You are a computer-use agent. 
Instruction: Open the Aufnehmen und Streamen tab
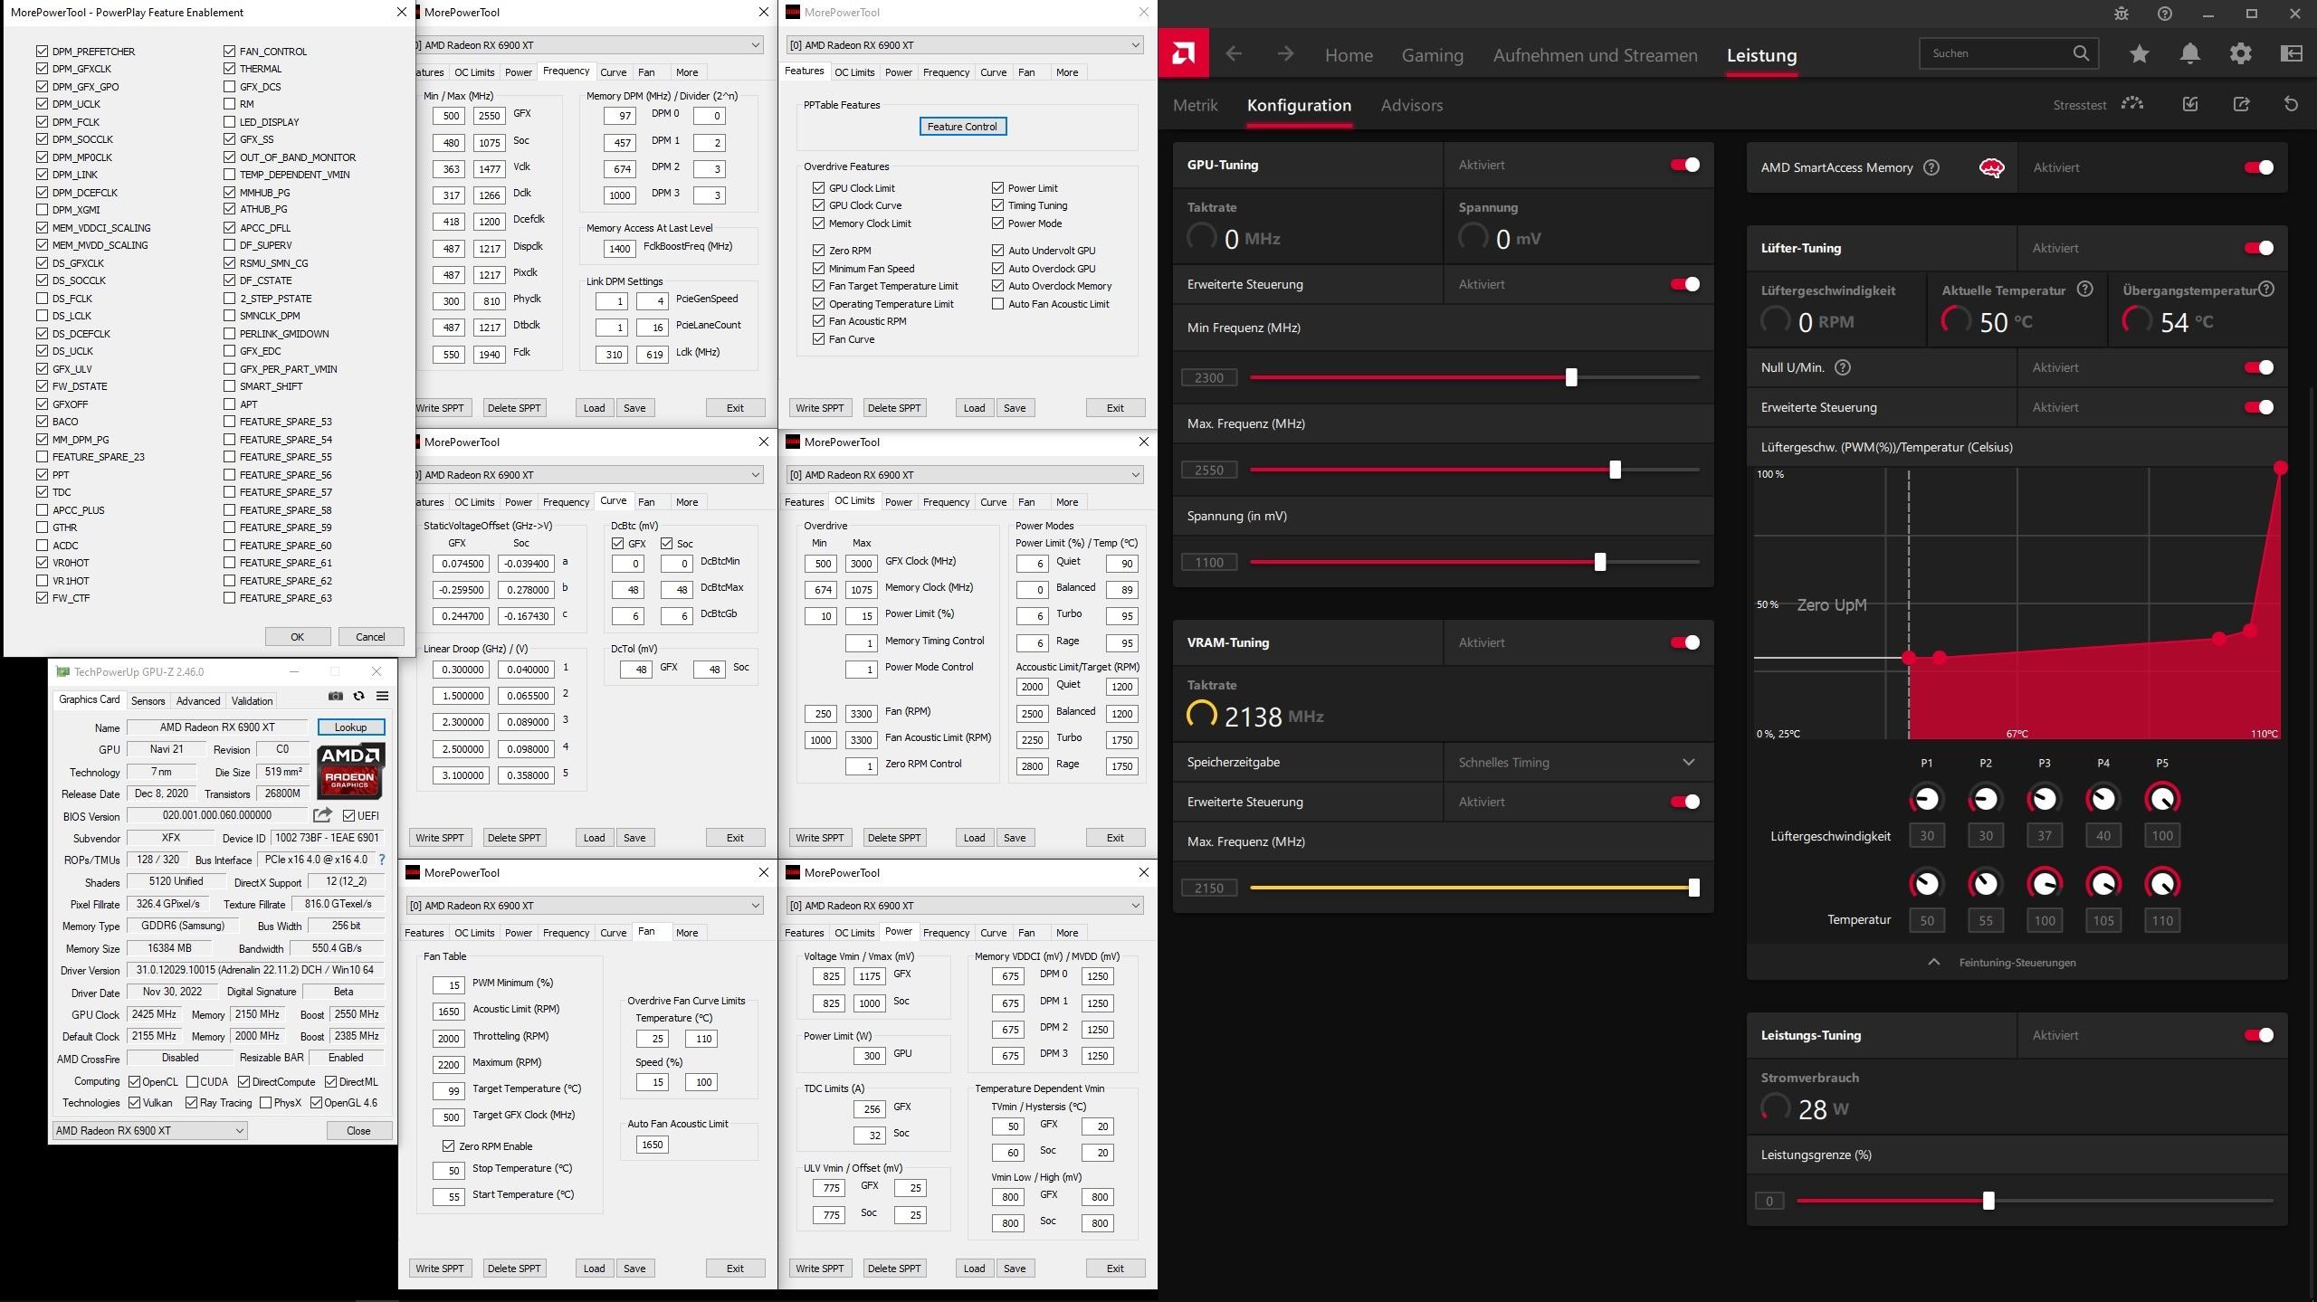(x=1595, y=55)
